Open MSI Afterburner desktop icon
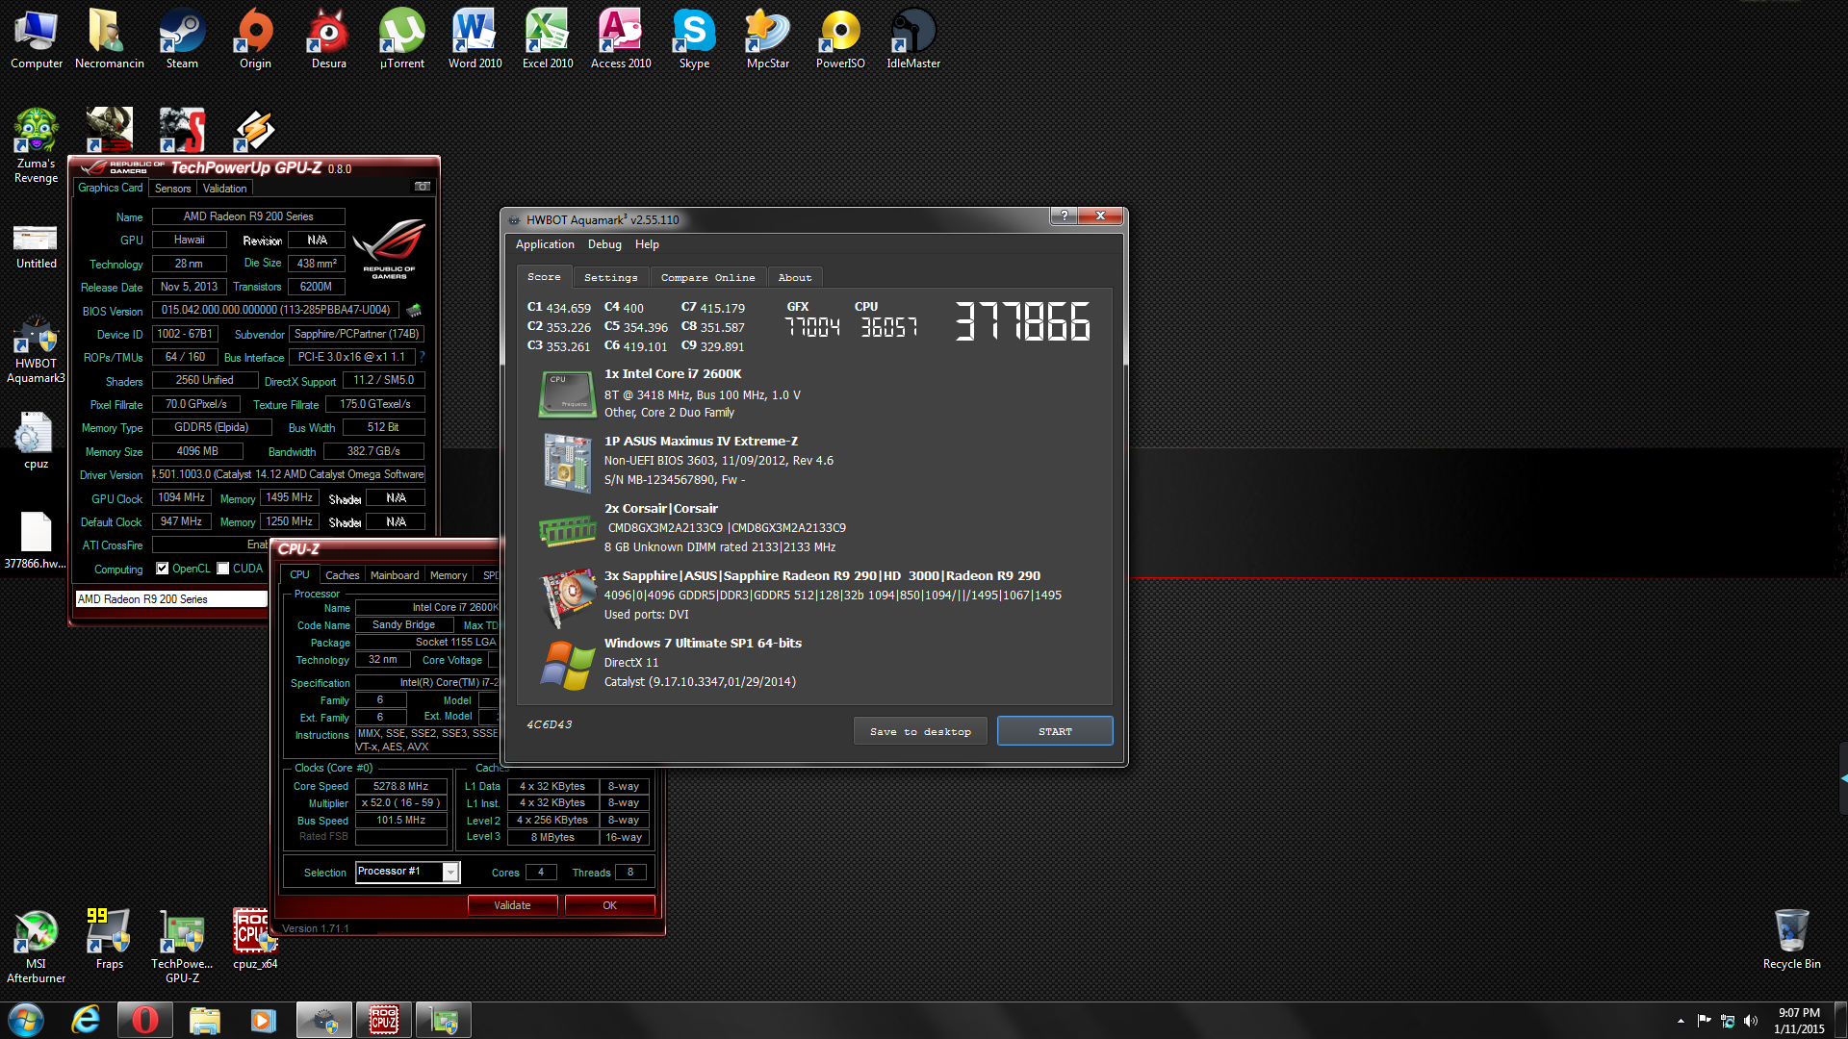 [x=36, y=947]
